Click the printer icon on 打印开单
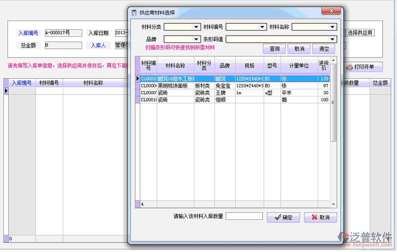The image size is (397, 252). click(x=349, y=67)
